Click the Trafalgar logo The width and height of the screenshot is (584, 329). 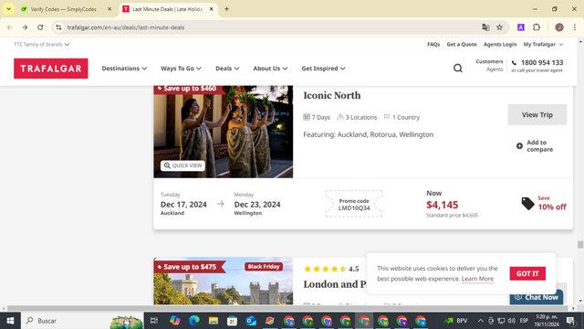(x=51, y=69)
